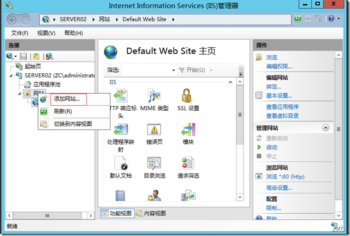Collapse the IIS group chevron
The image size is (350, 236).
pyautogui.click(x=230, y=82)
